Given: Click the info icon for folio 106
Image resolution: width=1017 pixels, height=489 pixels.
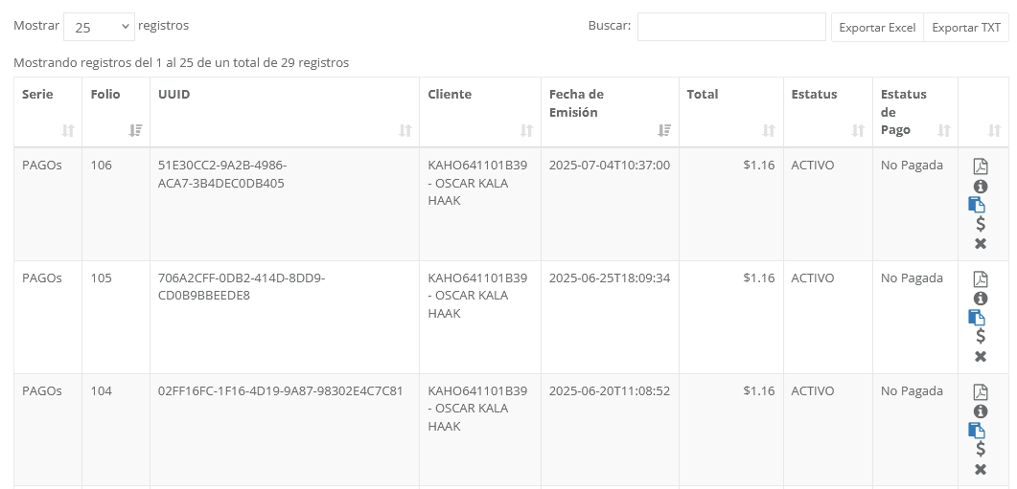Looking at the screenshot, I should point(980,186).
